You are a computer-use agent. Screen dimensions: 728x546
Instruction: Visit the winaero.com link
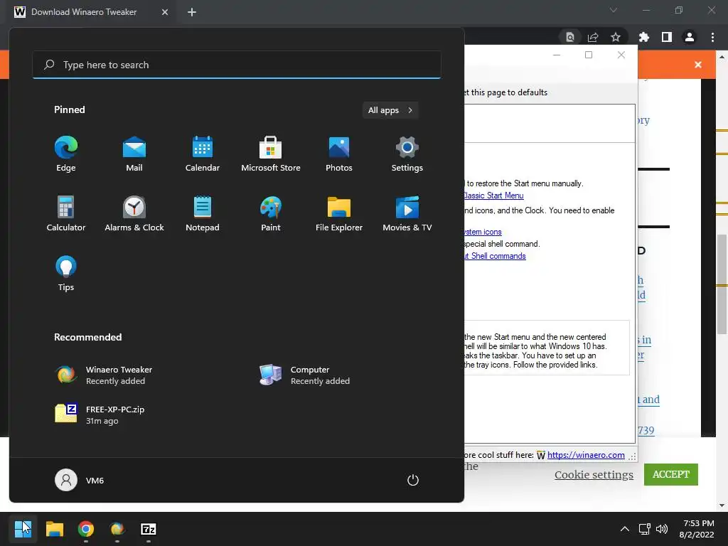coord(586,455)
